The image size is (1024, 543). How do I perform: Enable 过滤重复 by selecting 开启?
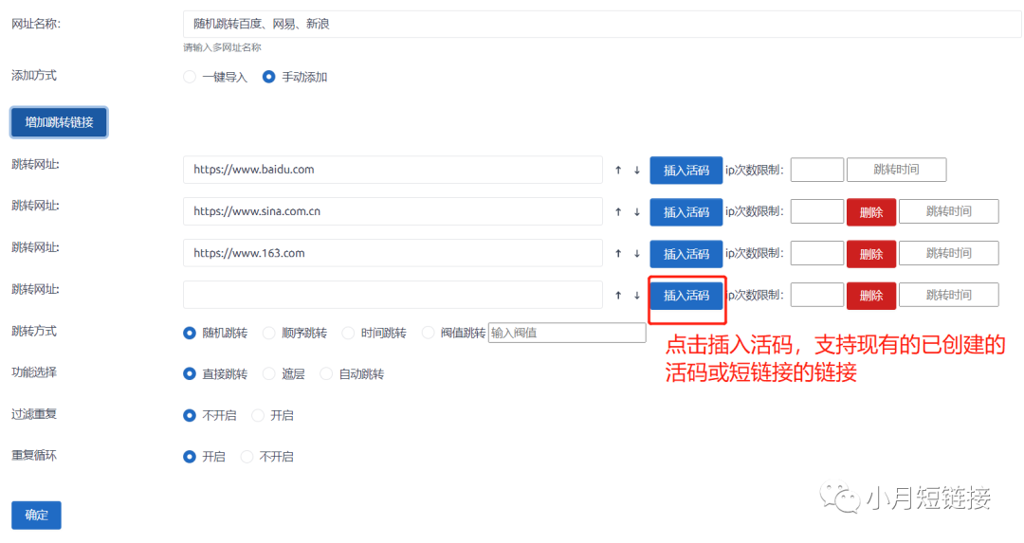tap(258, 416)
